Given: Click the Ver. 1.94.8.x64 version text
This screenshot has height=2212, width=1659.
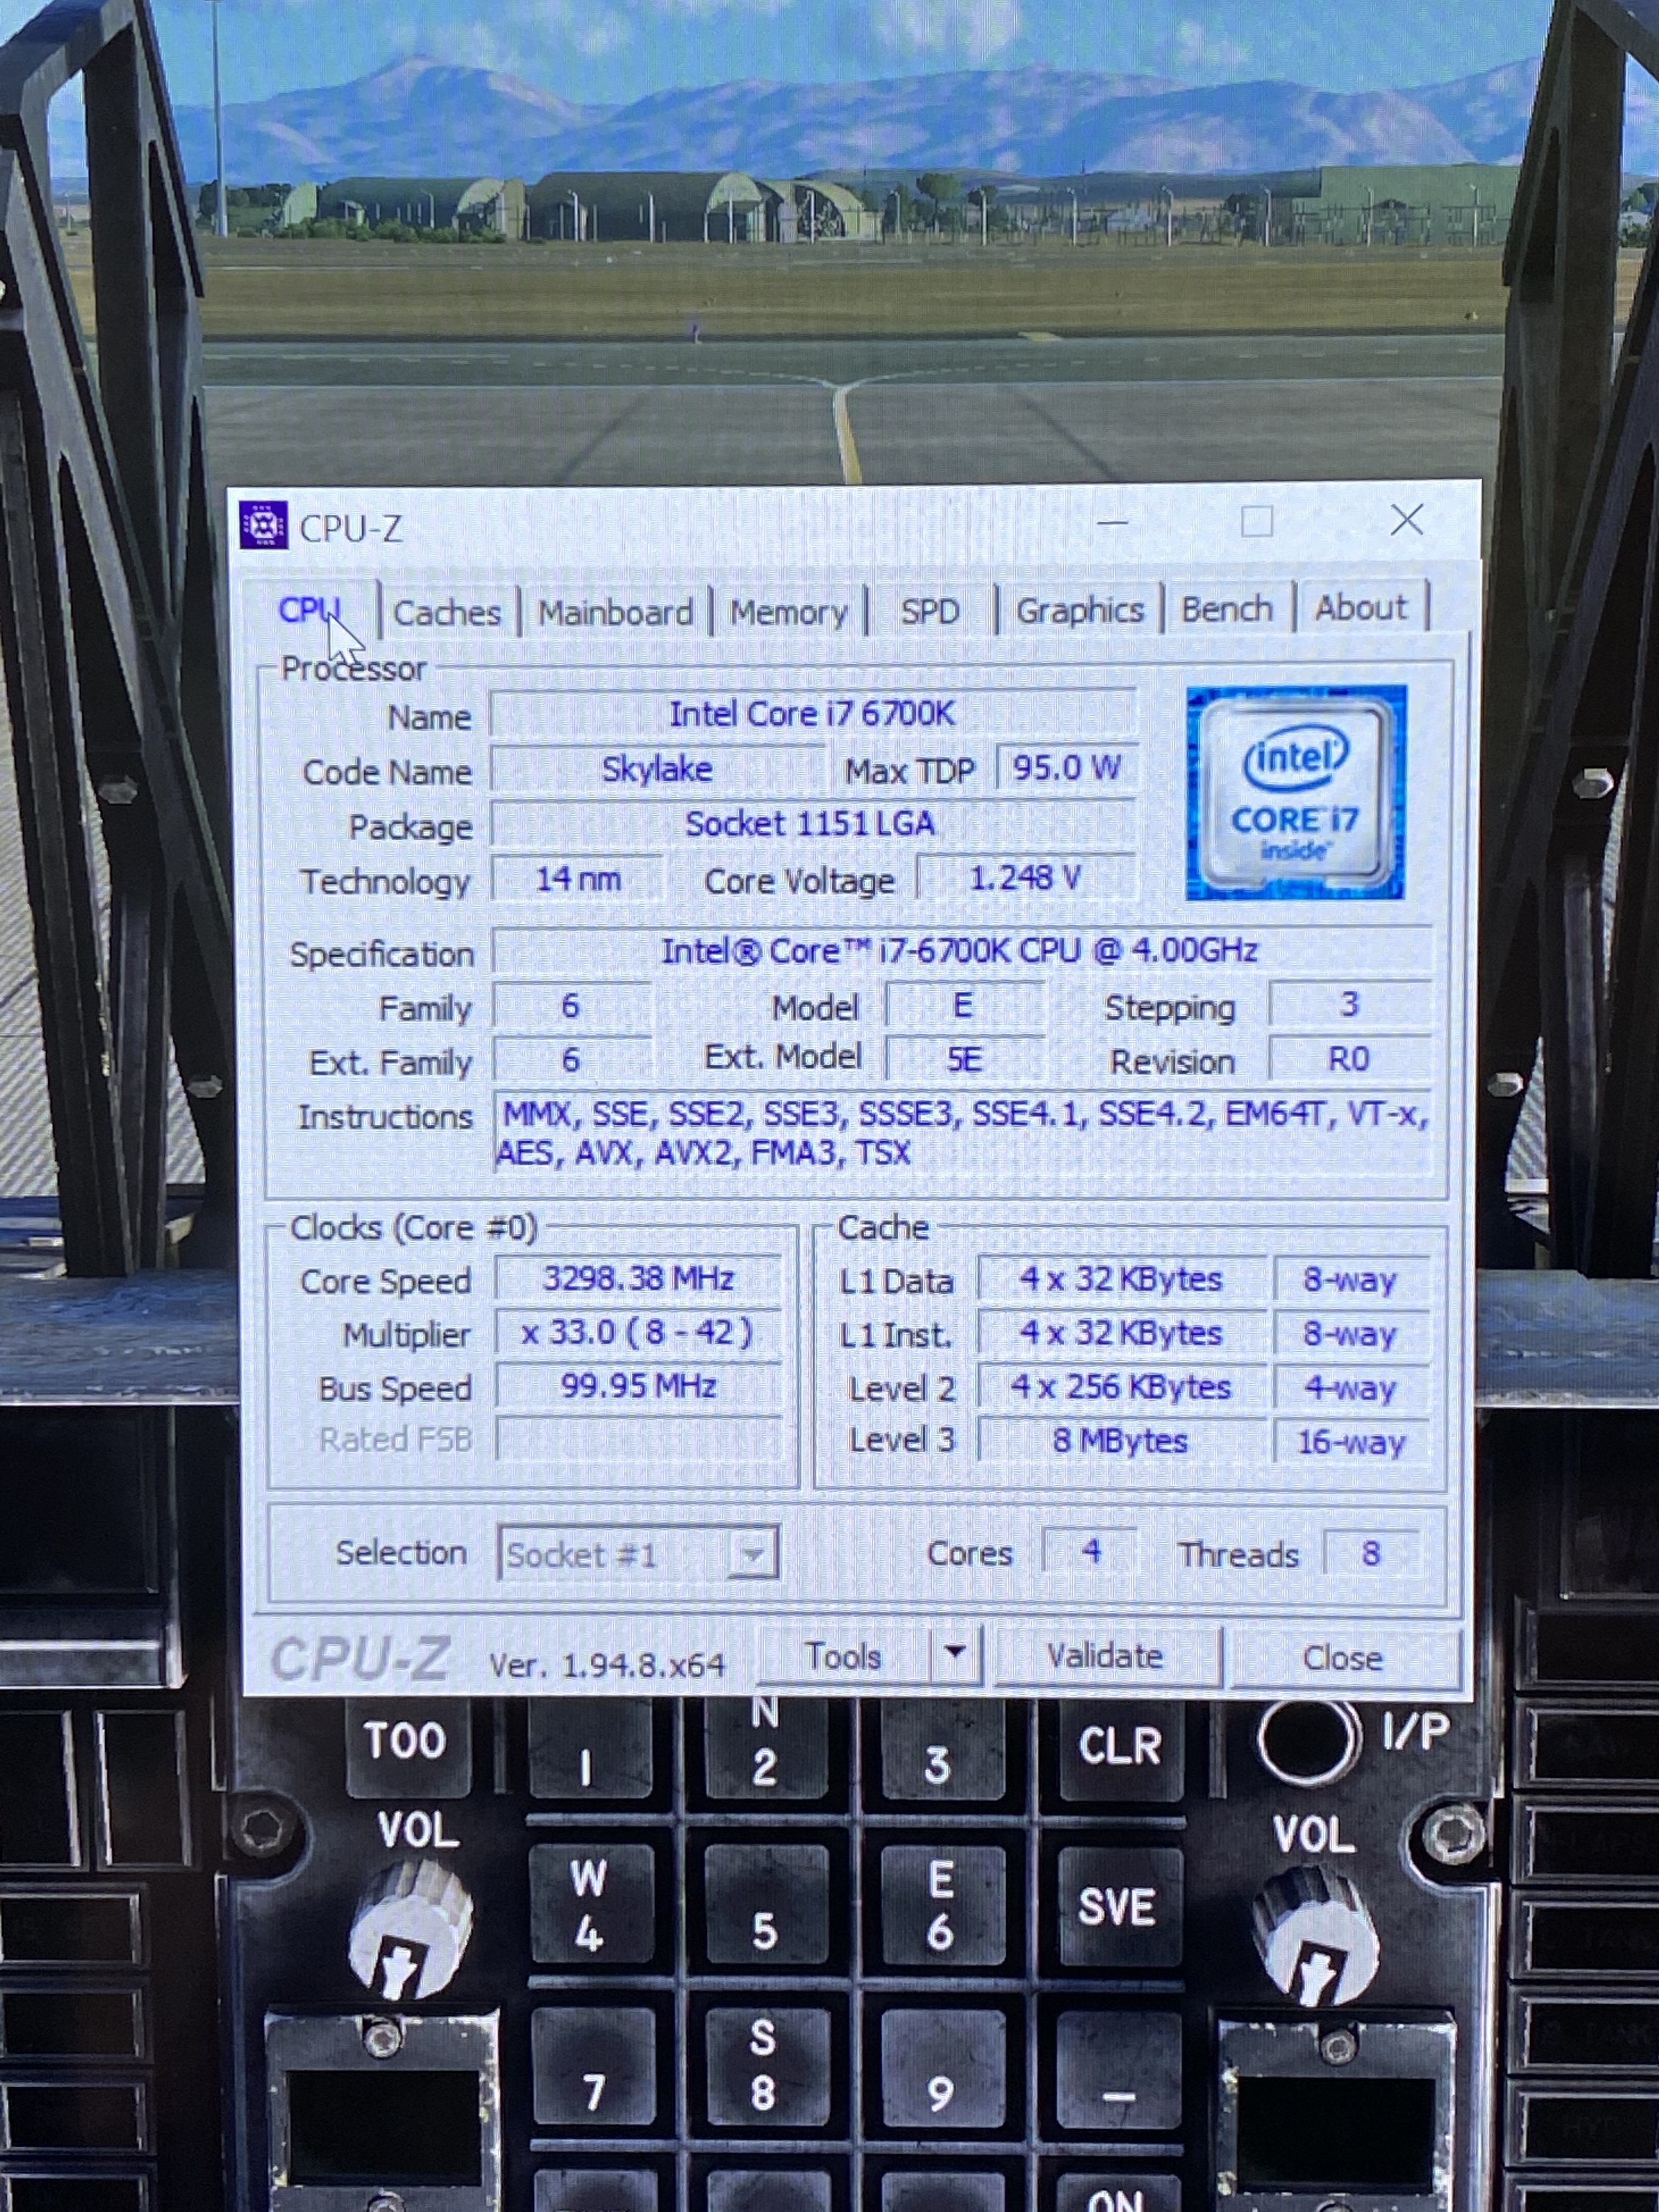Looking at the screenshot, I should tap(607, 1665).
